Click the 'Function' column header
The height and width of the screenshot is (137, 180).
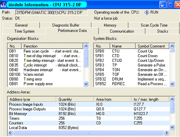pyautogui.click(x=52, y=46)
